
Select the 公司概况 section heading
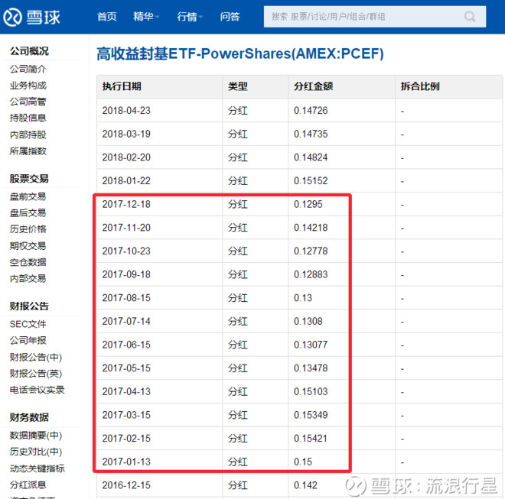pyautogui.click(x=29, y=51)
